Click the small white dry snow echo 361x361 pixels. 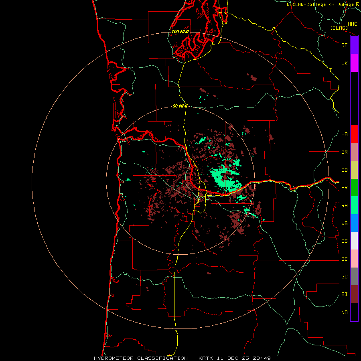pos(250,214)
